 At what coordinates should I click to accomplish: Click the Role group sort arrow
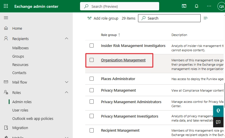click(119, 35)
